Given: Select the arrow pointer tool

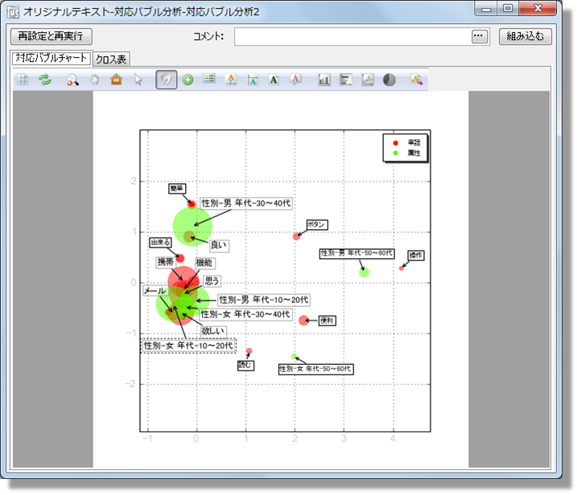Looking at the screenshot, I should click(138, 80).
